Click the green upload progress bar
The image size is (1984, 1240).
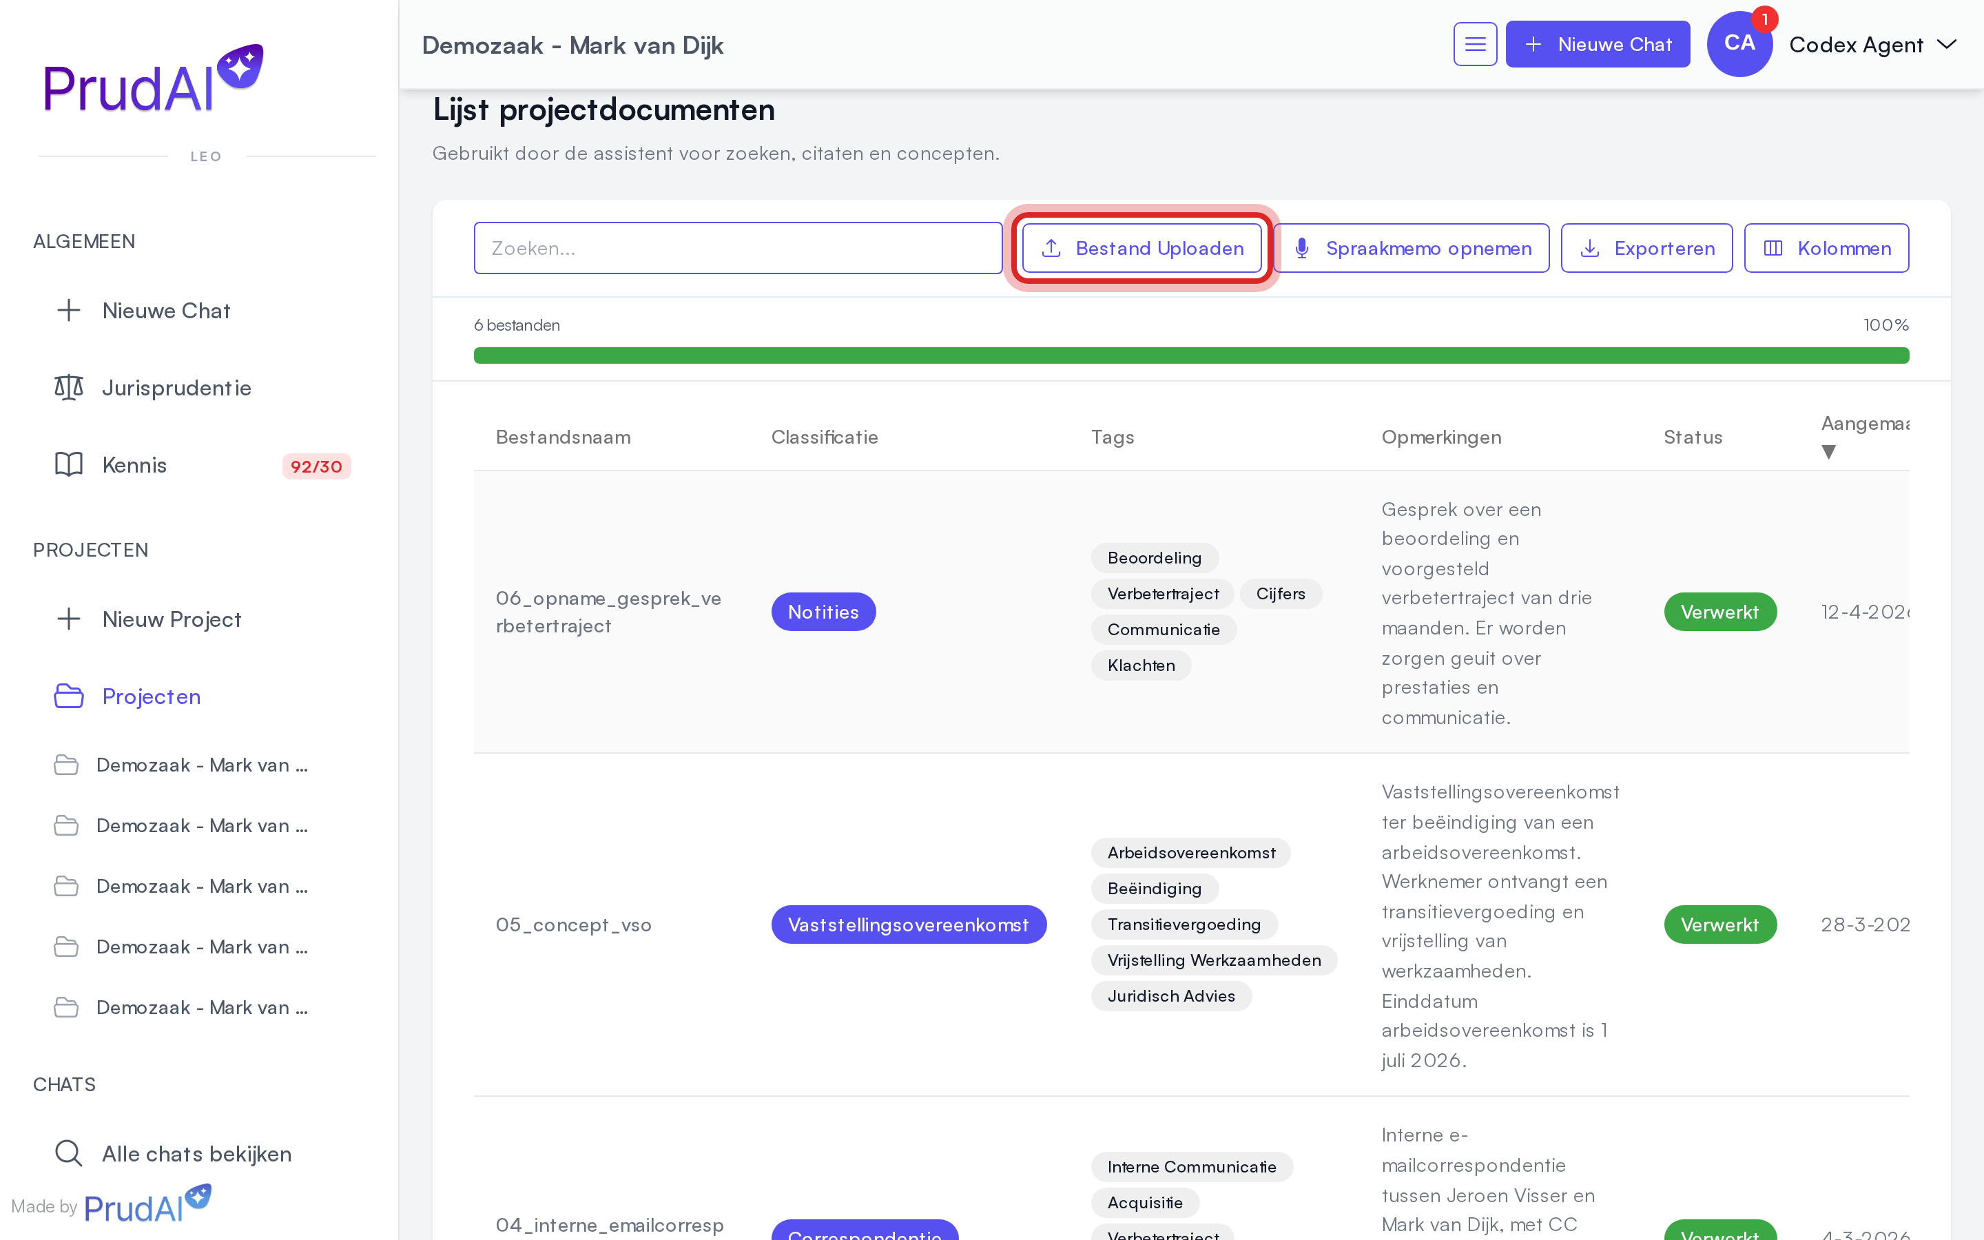[1191, 355]
